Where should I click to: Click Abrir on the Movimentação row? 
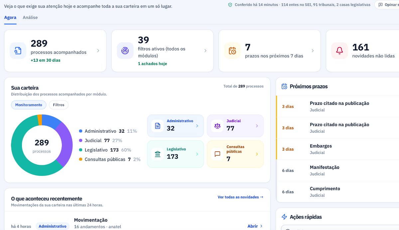(x=255, y=226)
